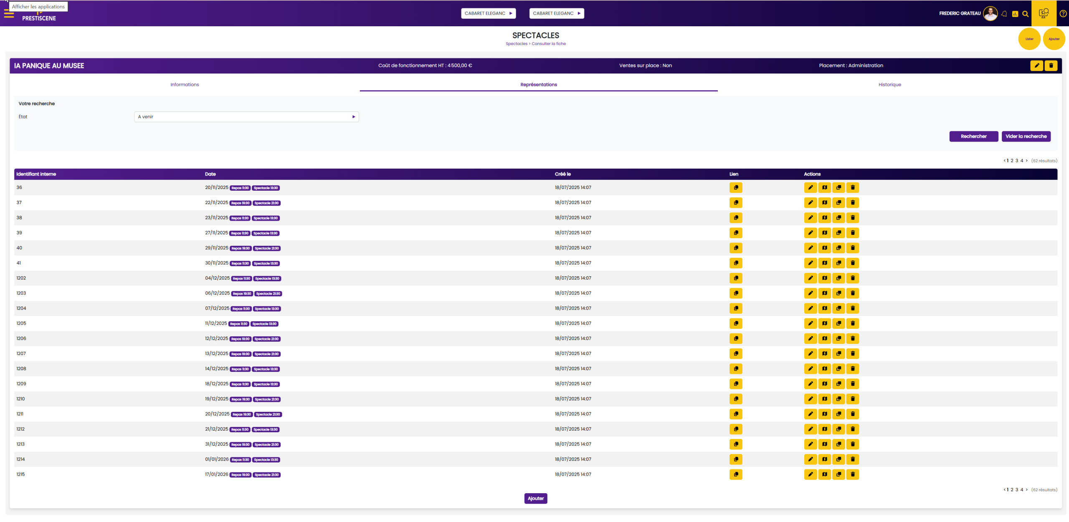
Task: Click the monitor bug inspection icon
Action: coord(1044,13)
